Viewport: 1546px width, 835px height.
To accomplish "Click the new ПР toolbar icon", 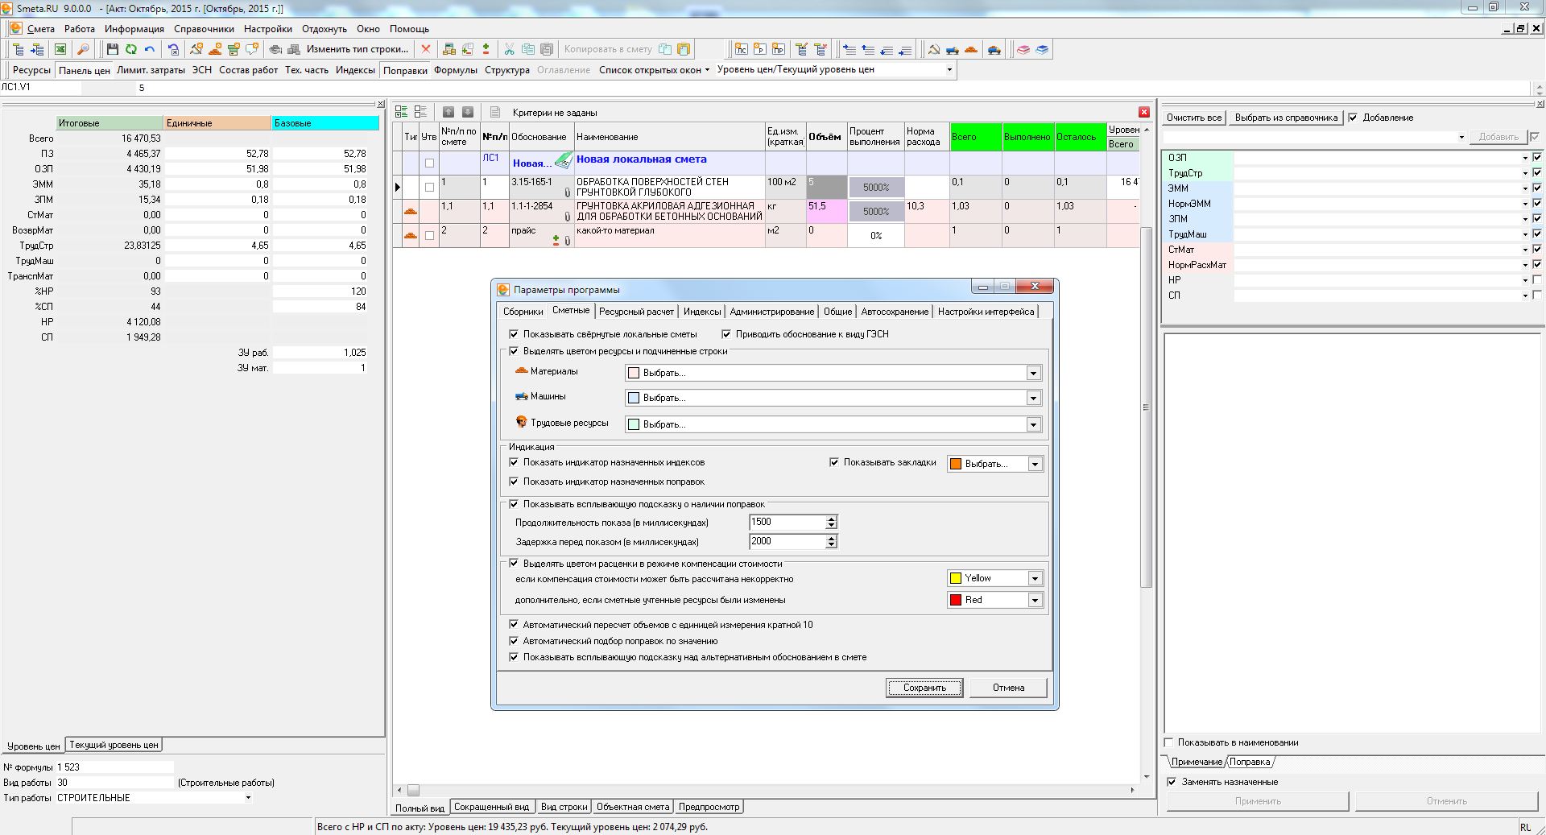I will click(x=778, y=49).
